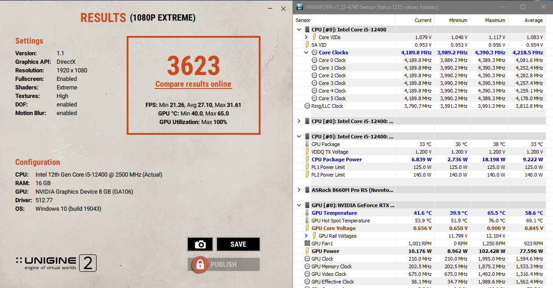553x288 pixels.
Task: Click the CPU Package thermometer icon
Action: tap(307, 144)
